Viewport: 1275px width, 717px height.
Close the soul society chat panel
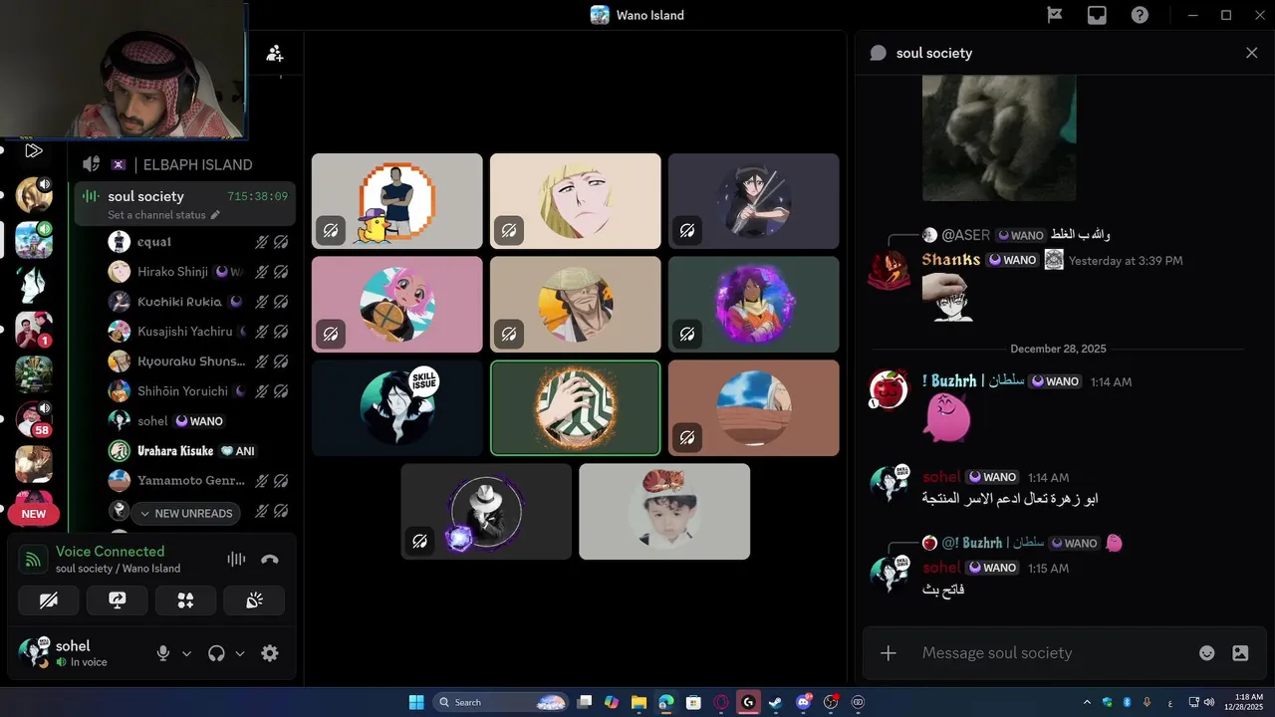tap(1252, 53)
